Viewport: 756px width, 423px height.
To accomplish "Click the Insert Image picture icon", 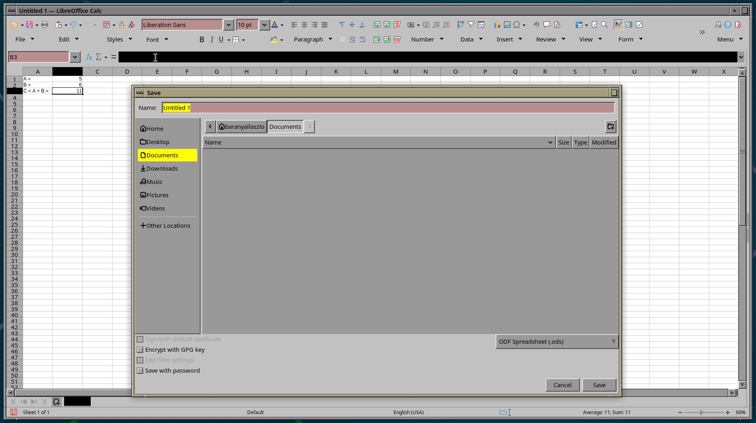I will tap(507, 25).
